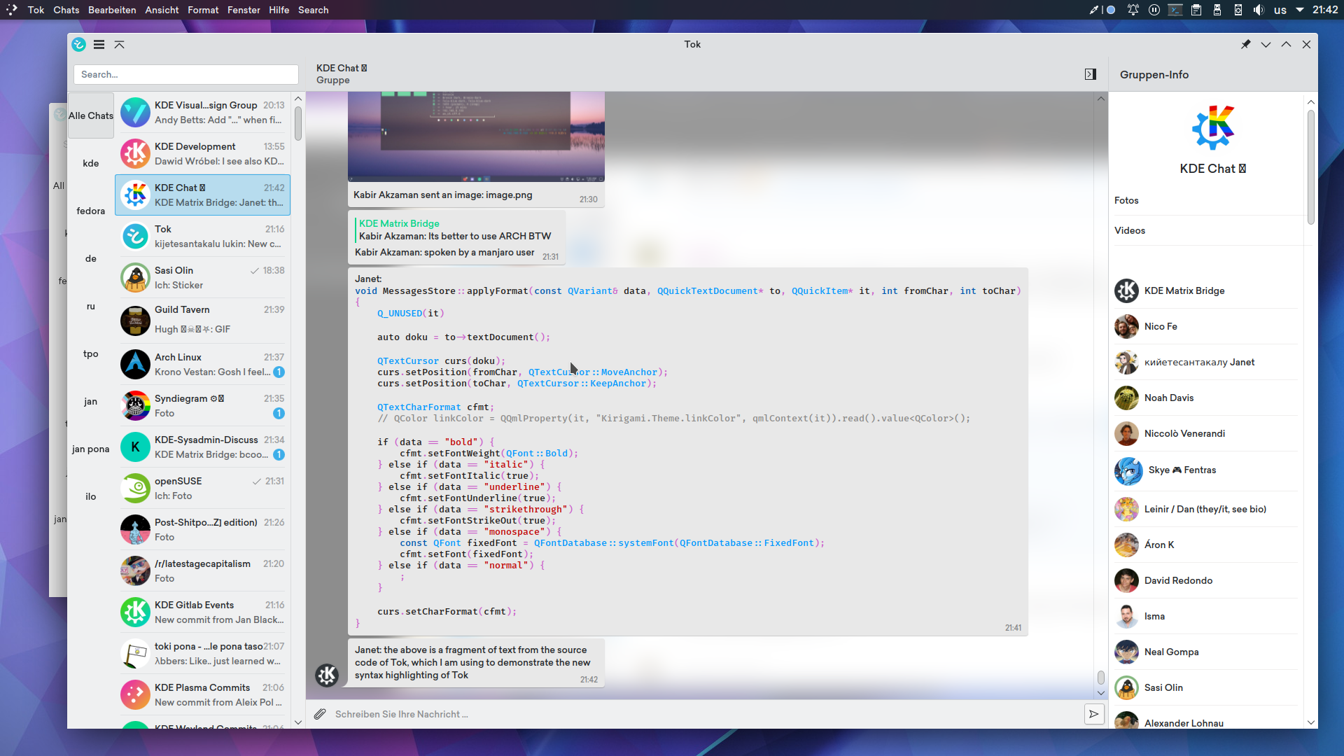1344x756 pixels.
Task: Open the /r/latestagecapitalism chat
Action: [x=202, y=570]
